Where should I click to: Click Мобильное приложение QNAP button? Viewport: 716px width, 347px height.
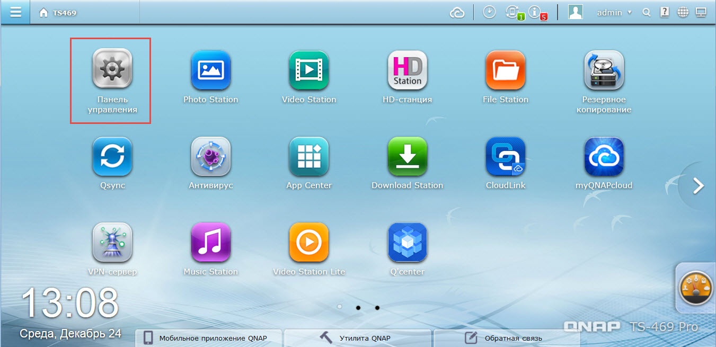tap(209, 338)
